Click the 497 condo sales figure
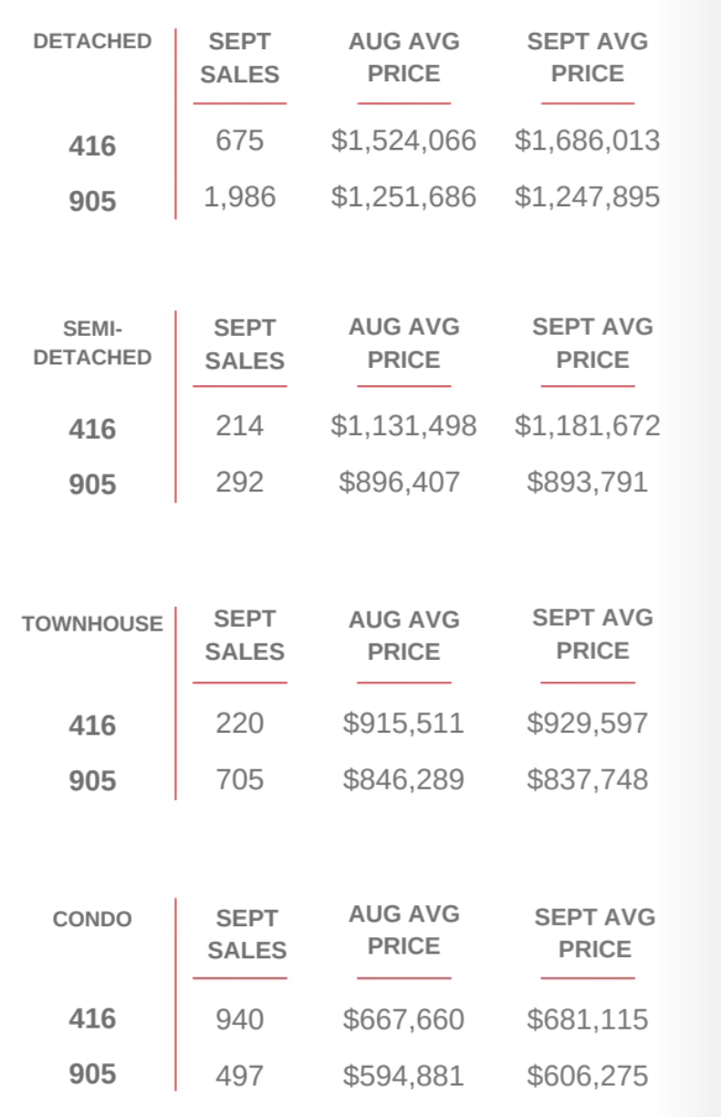The image size is (721, 1117). 240,1076
